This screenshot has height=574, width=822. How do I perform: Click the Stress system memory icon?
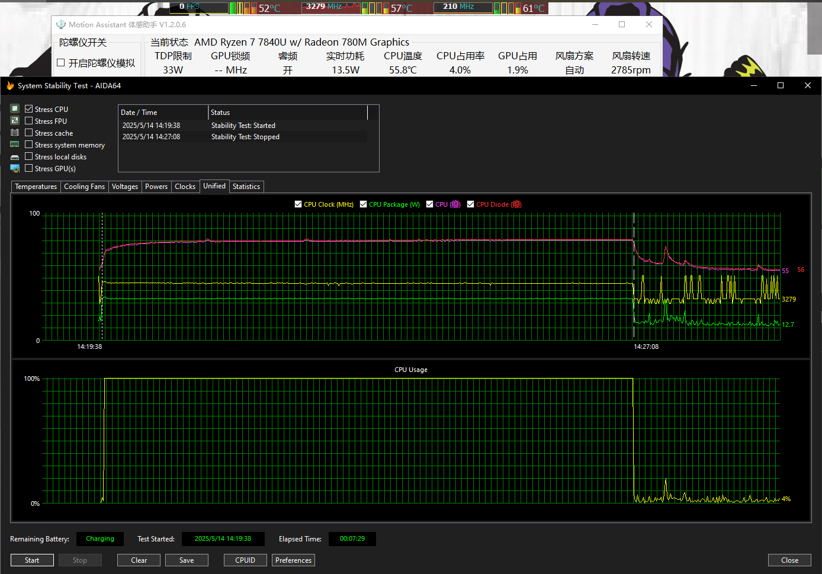point(15,145)
